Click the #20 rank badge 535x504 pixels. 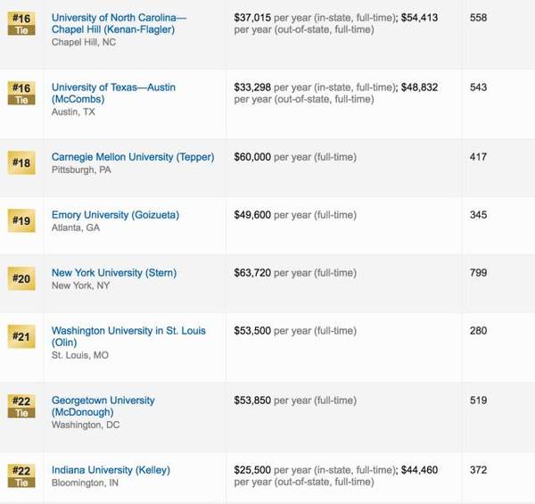(x=21, y=278)
